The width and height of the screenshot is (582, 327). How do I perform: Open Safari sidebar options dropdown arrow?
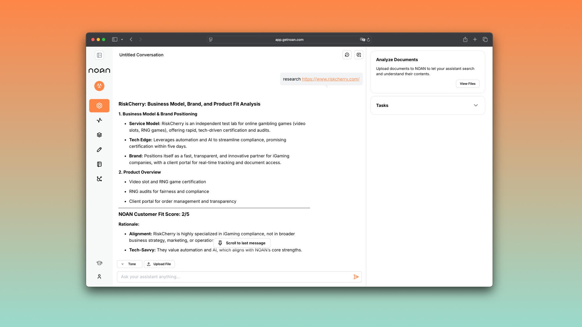click(122, 39)
